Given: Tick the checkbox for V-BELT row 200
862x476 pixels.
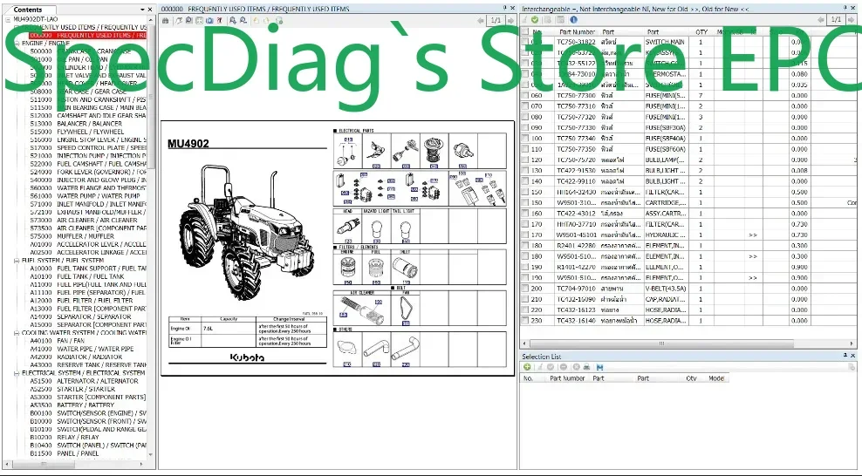Looking at the screenshot, I should click(525, 289).
